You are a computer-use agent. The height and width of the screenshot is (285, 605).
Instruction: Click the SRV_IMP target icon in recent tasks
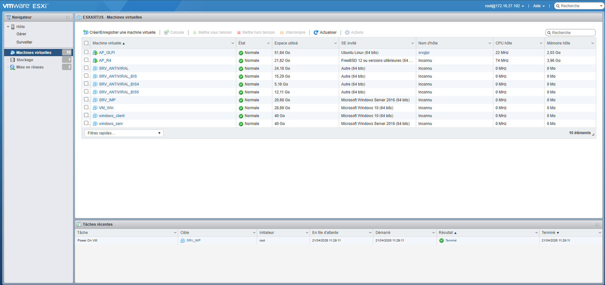[183, 241]
